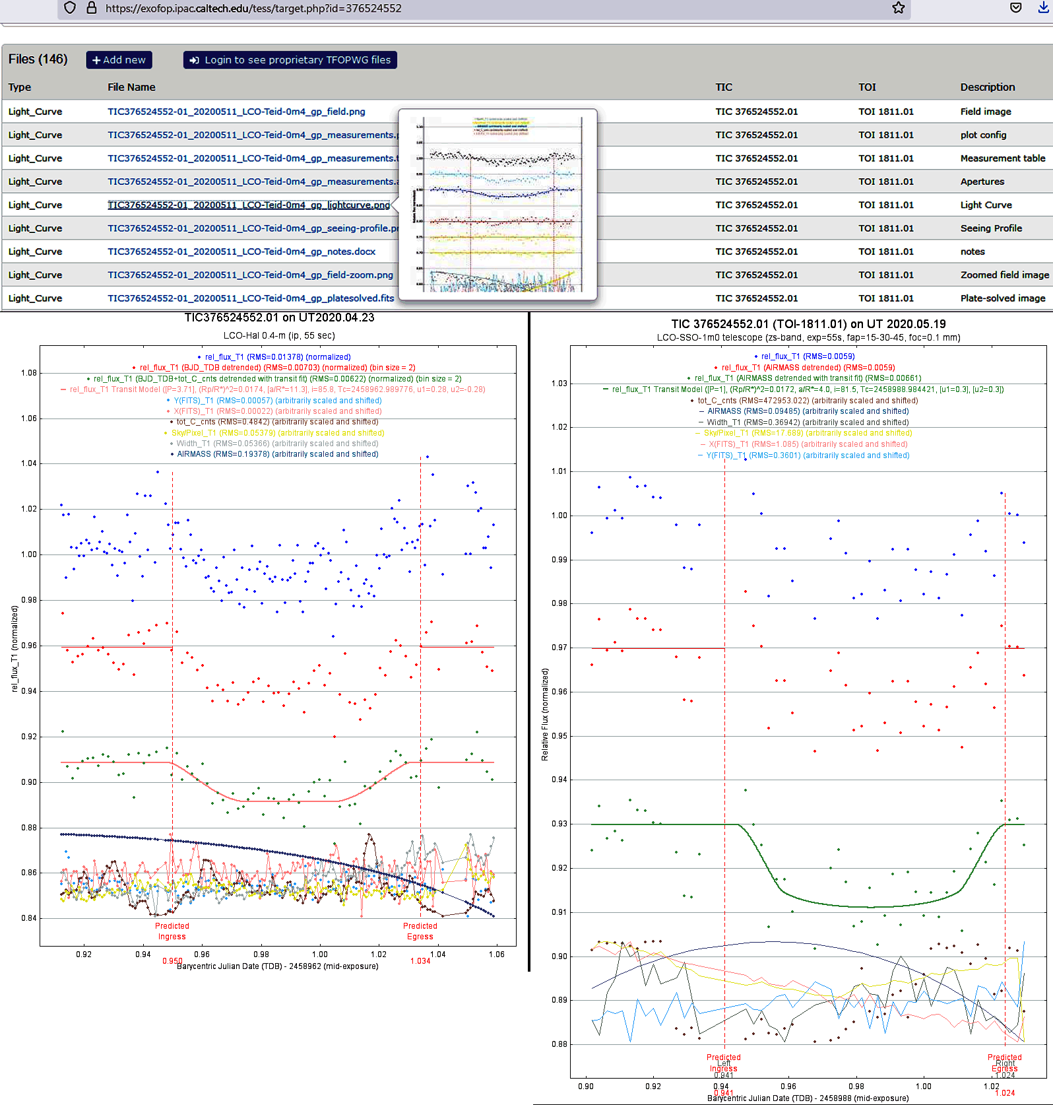Click Login to see proprietary TFOPWG files
Viewport: 1053px width, 1105px height.
click(x=297, y=60)
